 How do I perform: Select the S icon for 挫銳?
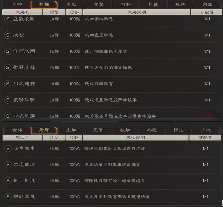(x=7, y=35)
